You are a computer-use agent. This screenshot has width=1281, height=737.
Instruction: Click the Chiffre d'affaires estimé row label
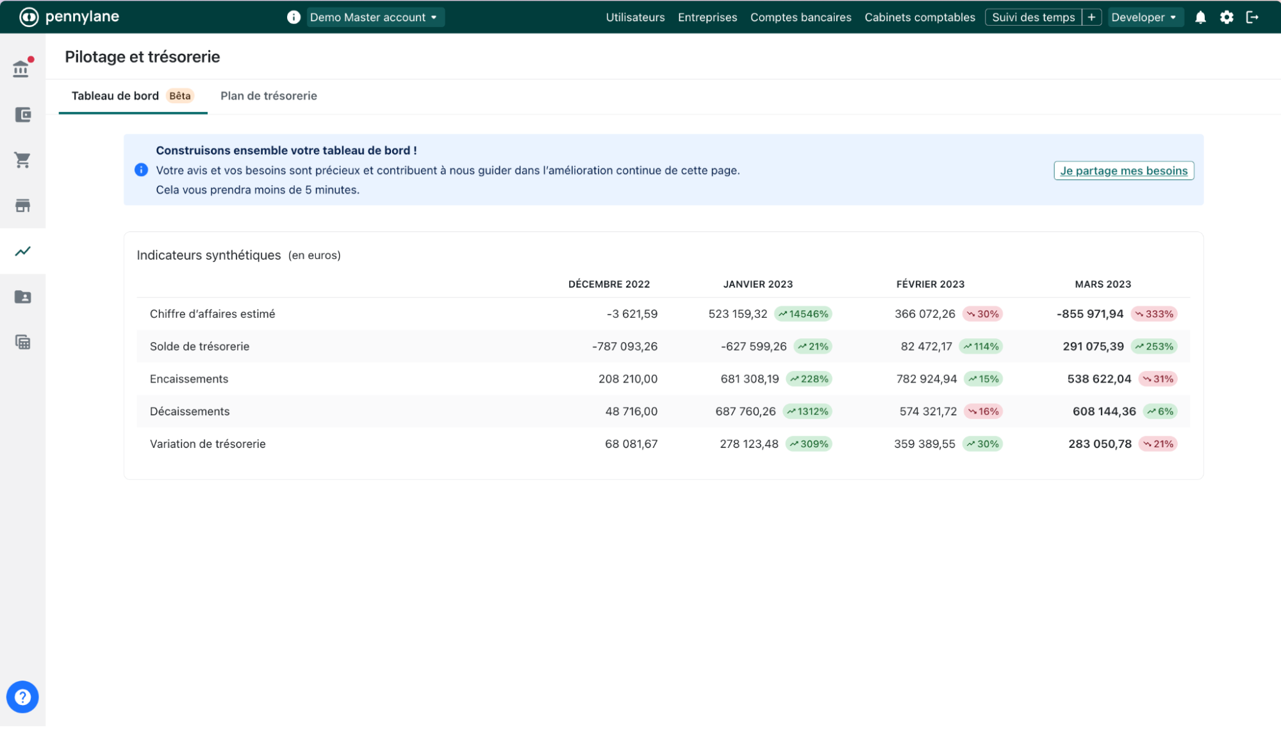point(212,314)
